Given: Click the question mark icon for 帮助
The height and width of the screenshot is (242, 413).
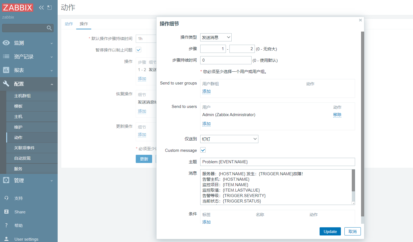Looking at the screenshot, I should (x=6, y=225).
